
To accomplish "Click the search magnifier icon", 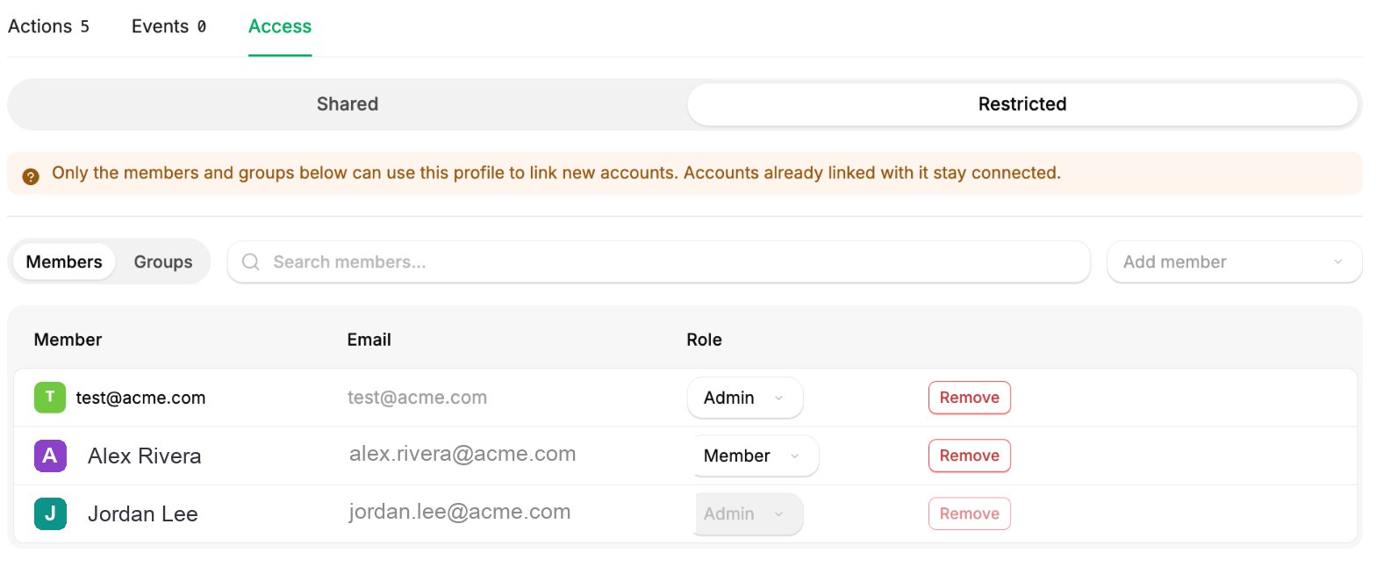I will tap(251, 262).
